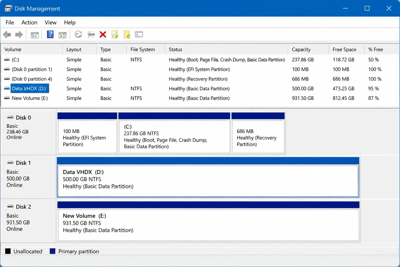Sort by the Capacity column header
This screenshot has width=400, height=267.
tap(308, 49)
